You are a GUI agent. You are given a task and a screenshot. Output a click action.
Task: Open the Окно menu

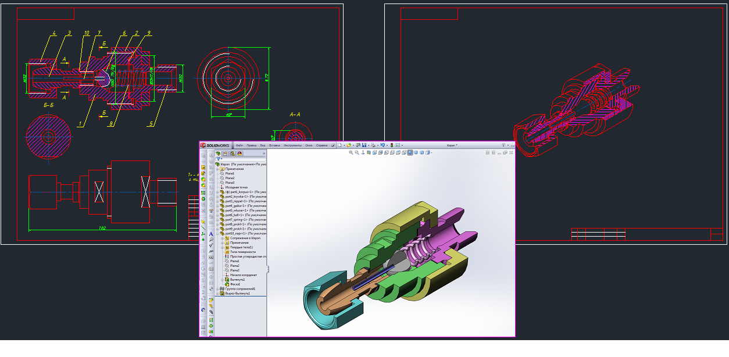point(309,145)
